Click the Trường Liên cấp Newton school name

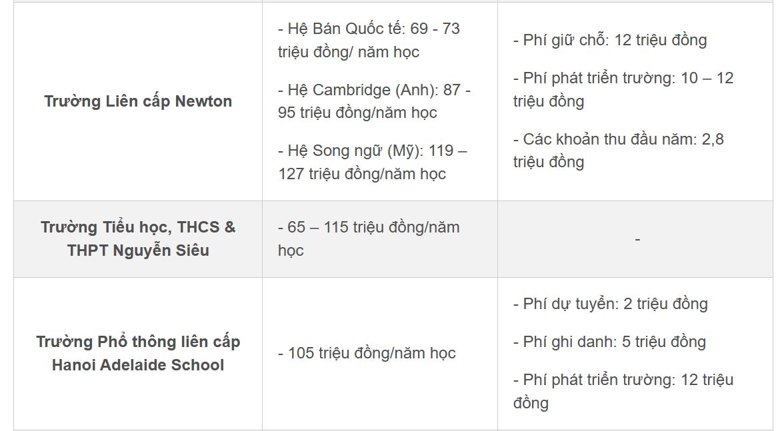[138, 101]
